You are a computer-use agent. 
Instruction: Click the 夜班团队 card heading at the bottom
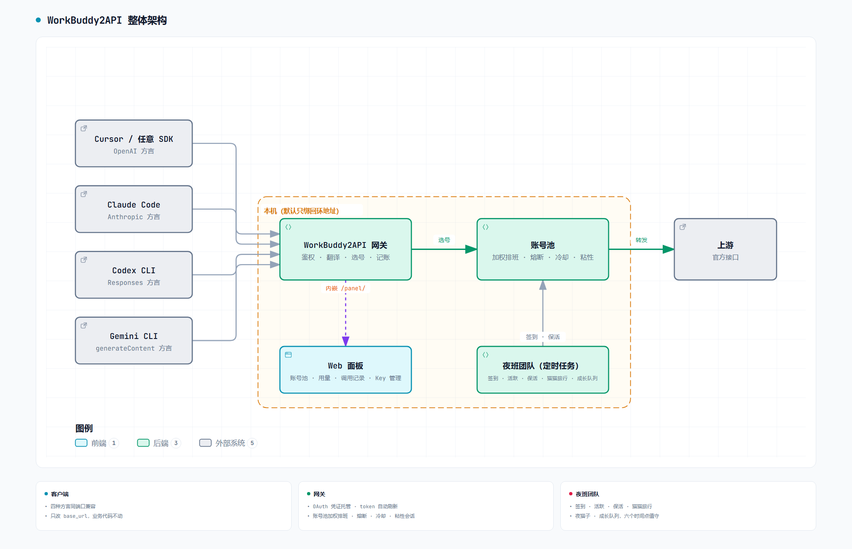pyautogui.click(x=587, y=494)
